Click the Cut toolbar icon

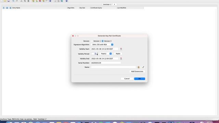pyautogui.click(x=21, y=1)
